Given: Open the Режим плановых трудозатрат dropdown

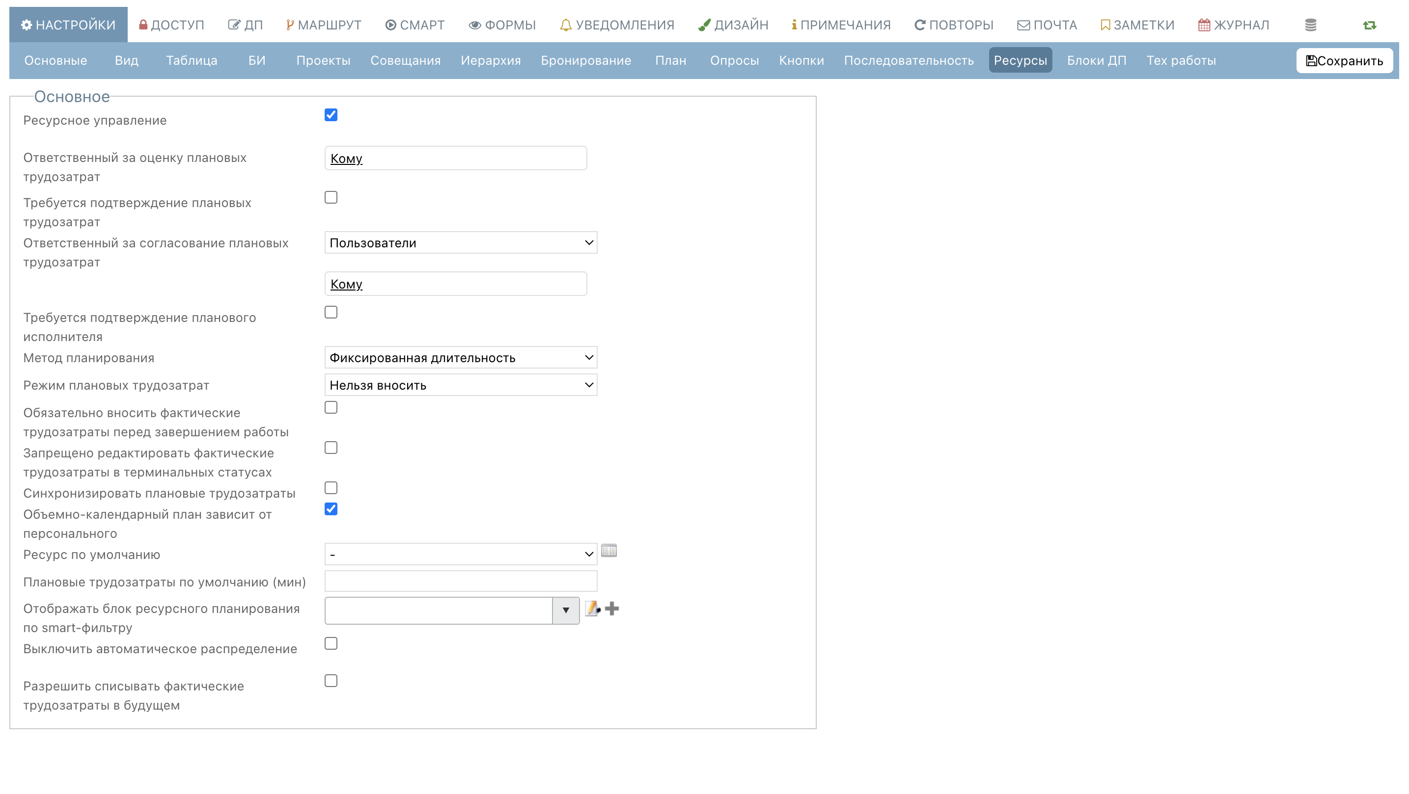Looking at the screenshot, I should coord(461,385).
